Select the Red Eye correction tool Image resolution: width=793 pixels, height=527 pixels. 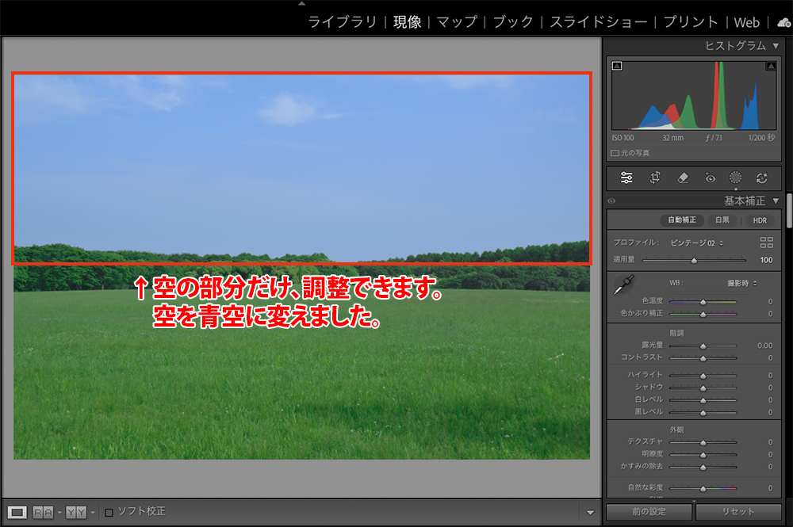(x=710, y=178)
